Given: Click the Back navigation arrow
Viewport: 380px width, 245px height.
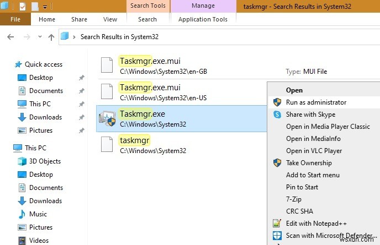Looking at the screenshot, I should (x=10, y=37).
